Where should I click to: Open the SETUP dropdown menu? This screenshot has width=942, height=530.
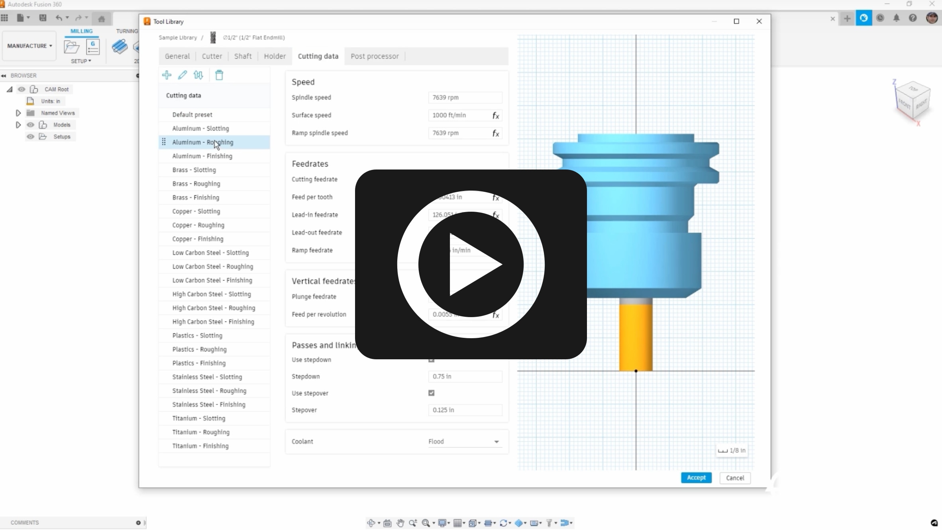[x=81, y=61]
